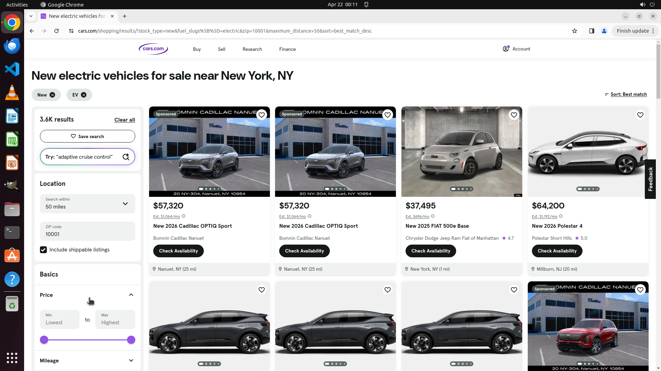Screen dimensions: 661x371
Task: Click the AI search icon in search box
Action: 126,157
